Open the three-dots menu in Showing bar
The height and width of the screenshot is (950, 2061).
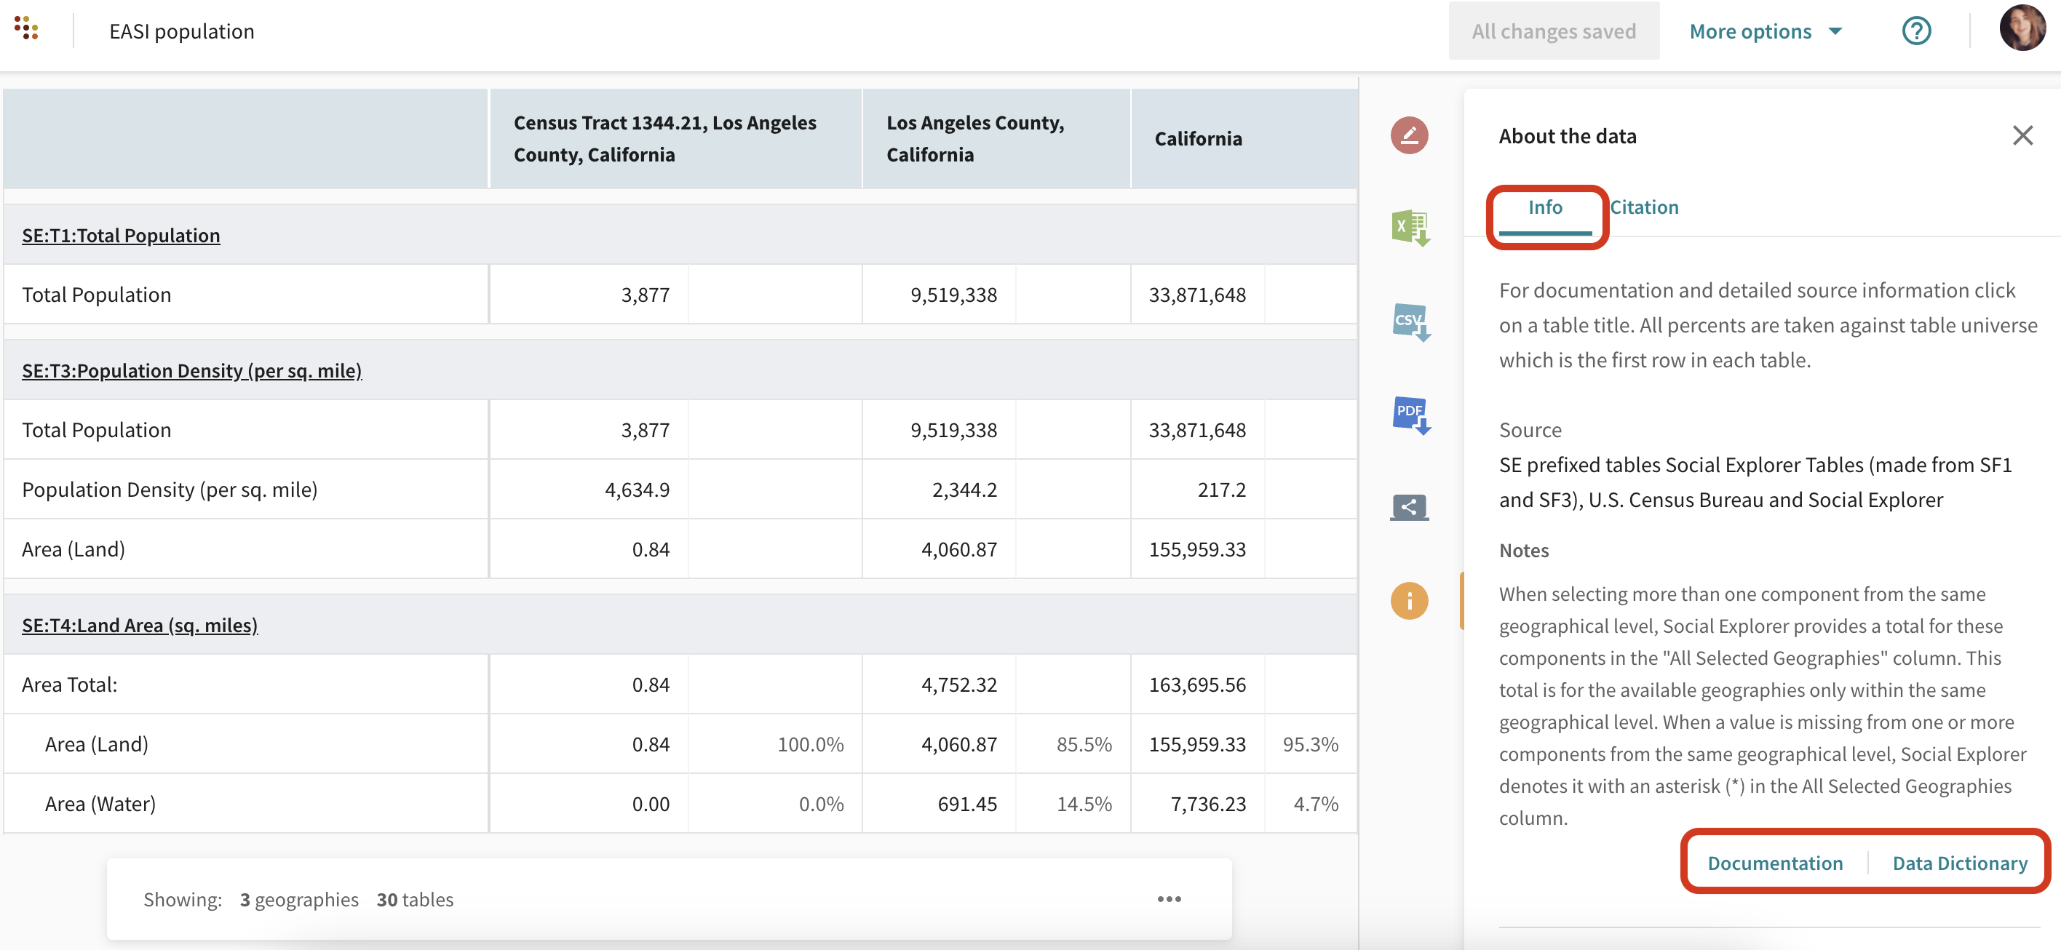coord(1169,899)
